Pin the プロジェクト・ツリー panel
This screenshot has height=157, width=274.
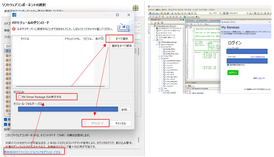181,20
